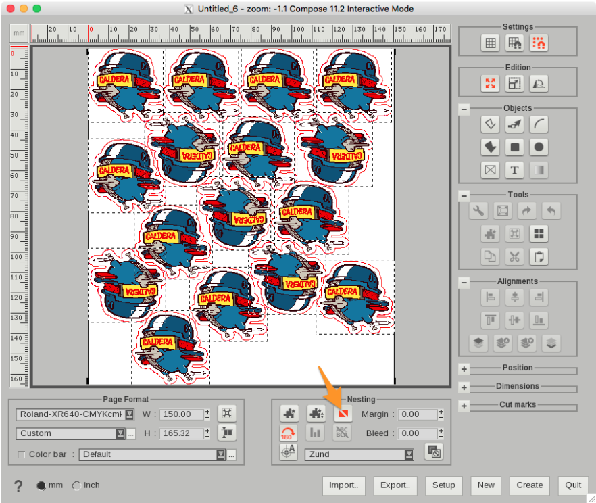Rotate nesting by 180 degrees
Image resolution: width=596 pixels, height=503 pixels.
point(289,433)
